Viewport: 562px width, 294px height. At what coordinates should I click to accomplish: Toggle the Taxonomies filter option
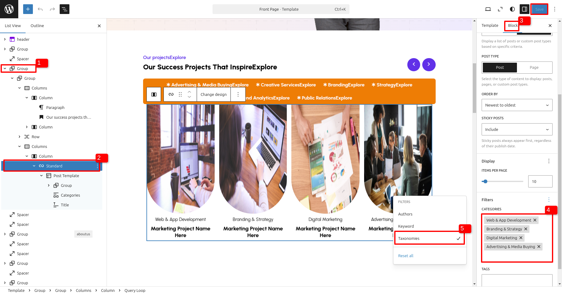pos(429,238)
